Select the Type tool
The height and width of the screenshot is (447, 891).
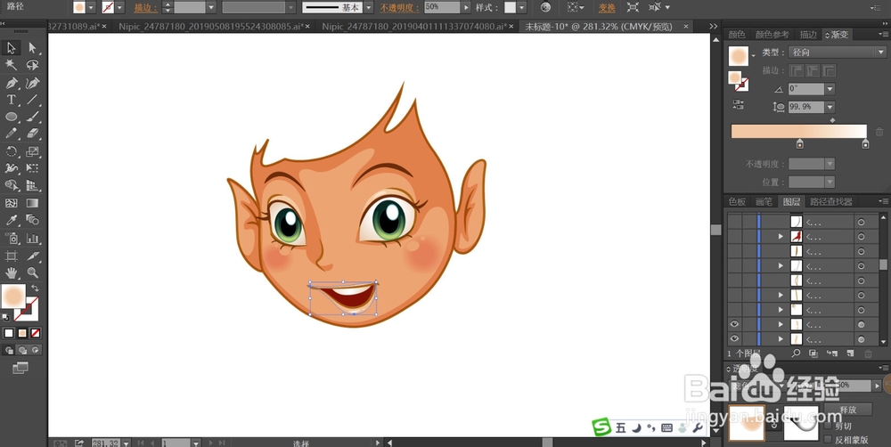click(x=11, y=100)
